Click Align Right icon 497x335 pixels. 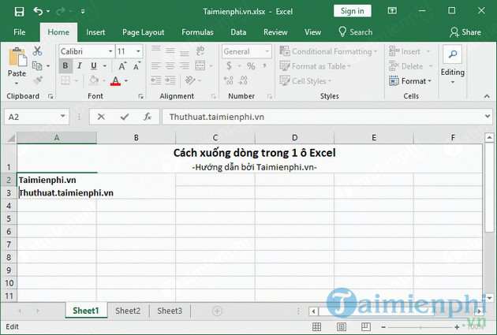click(185, 66)
